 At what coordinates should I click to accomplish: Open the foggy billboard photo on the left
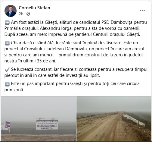(38, 119)
